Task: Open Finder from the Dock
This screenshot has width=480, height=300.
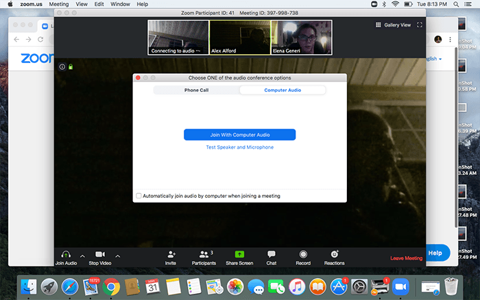Action: pos(29,287)
